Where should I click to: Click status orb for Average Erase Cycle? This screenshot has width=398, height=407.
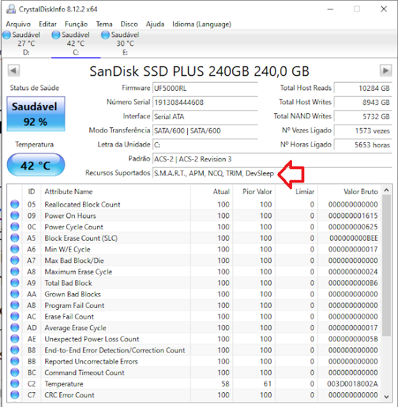pos(15,328)
